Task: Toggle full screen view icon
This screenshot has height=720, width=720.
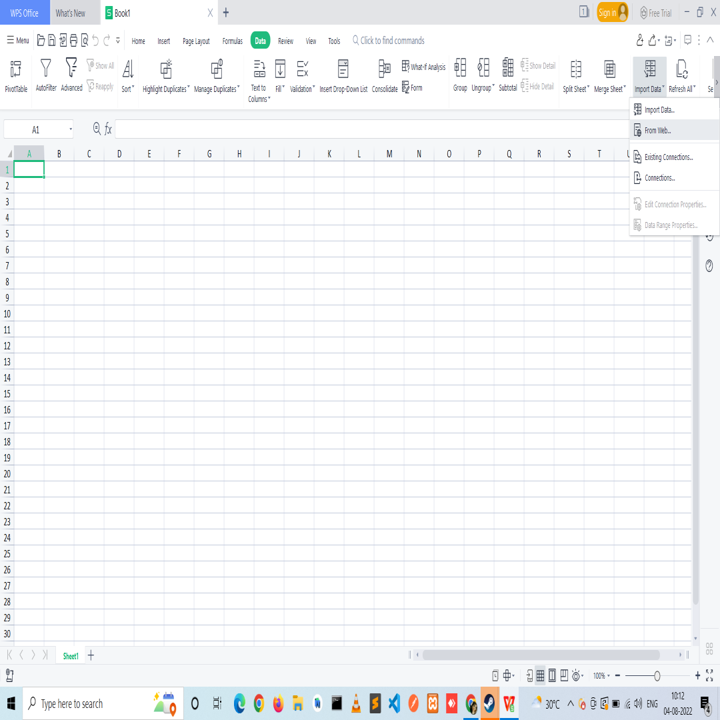Action: pos(709,675)
